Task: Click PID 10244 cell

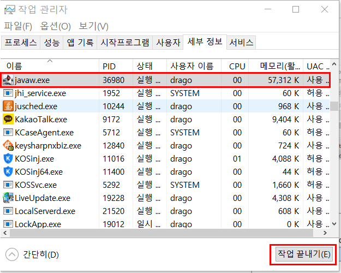Action: tap(113, 106)
